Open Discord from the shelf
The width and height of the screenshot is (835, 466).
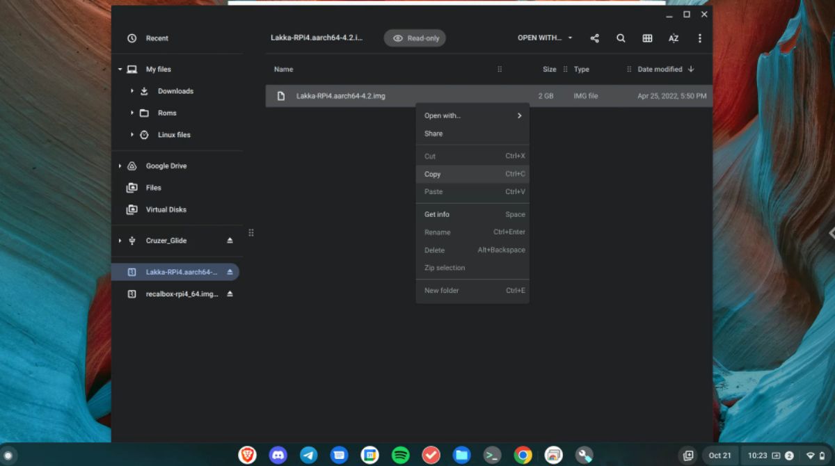[x=278, y=455]
